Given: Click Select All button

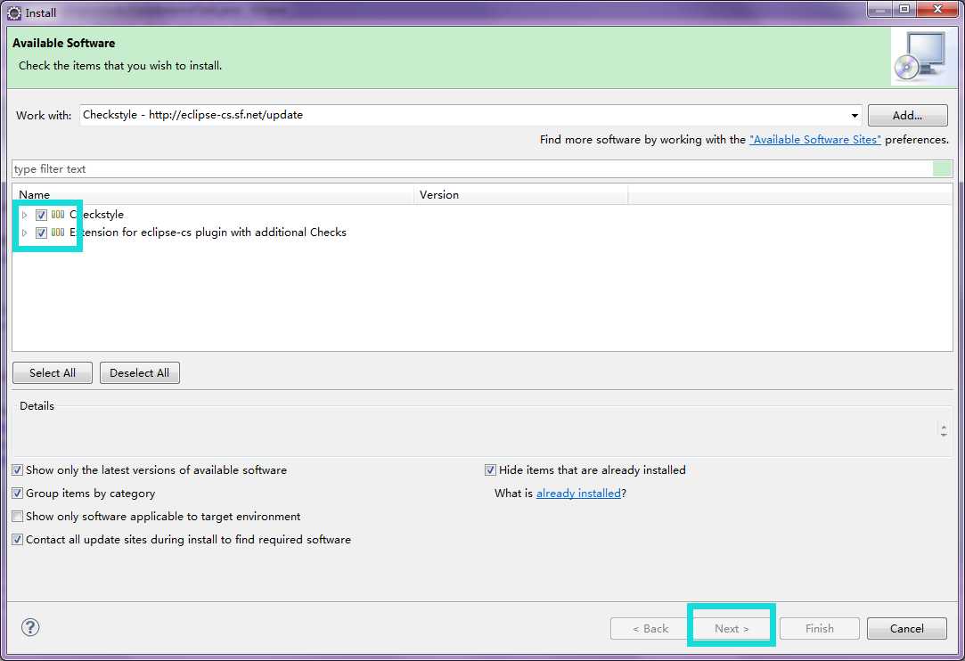Looking at the screenshot, I should [53, 373].
